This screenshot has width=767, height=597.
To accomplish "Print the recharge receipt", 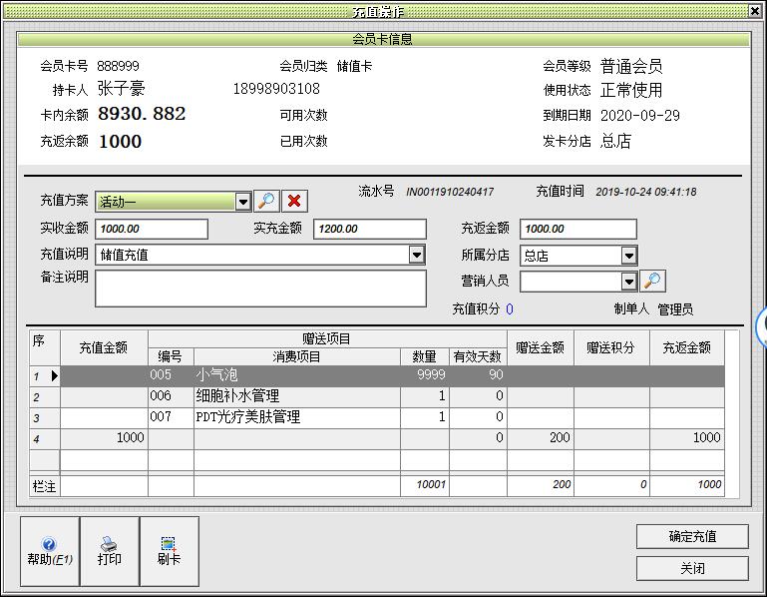I will [x=109, y=551].
